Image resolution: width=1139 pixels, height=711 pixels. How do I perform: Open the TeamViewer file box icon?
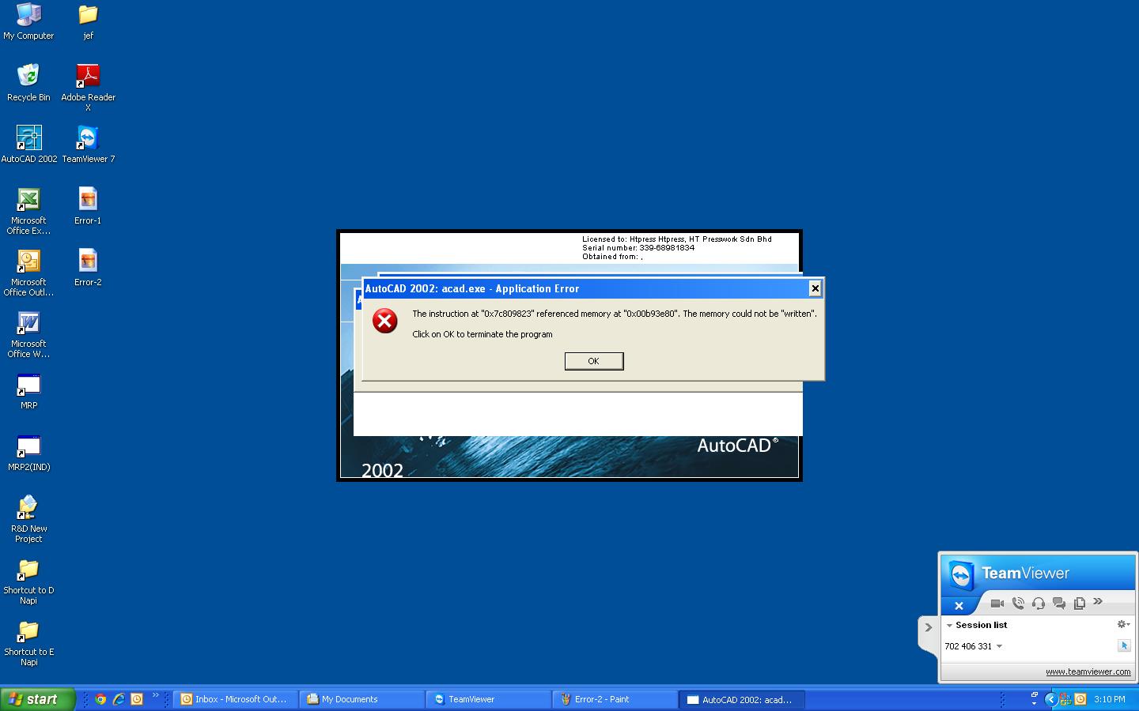pyautogui.click(x=1080, y=603)
